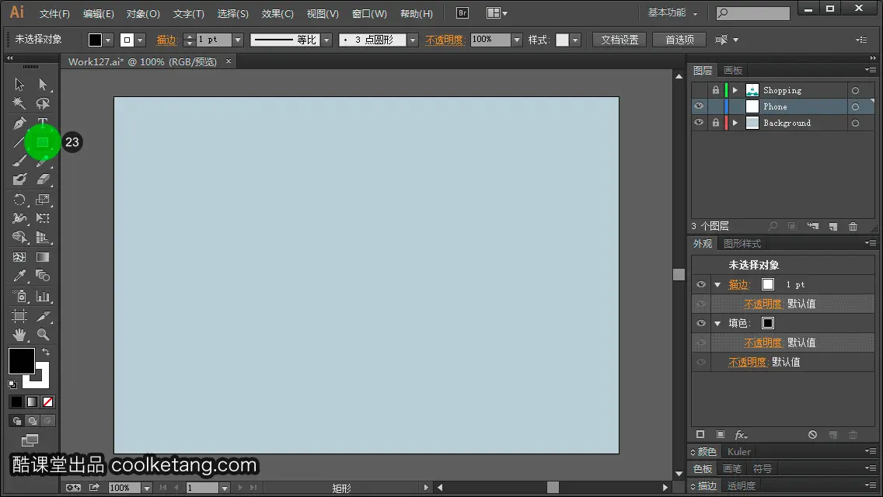Switch to the Graphic Styles tab
The image size is (883, 497).
tap(742, 243)
